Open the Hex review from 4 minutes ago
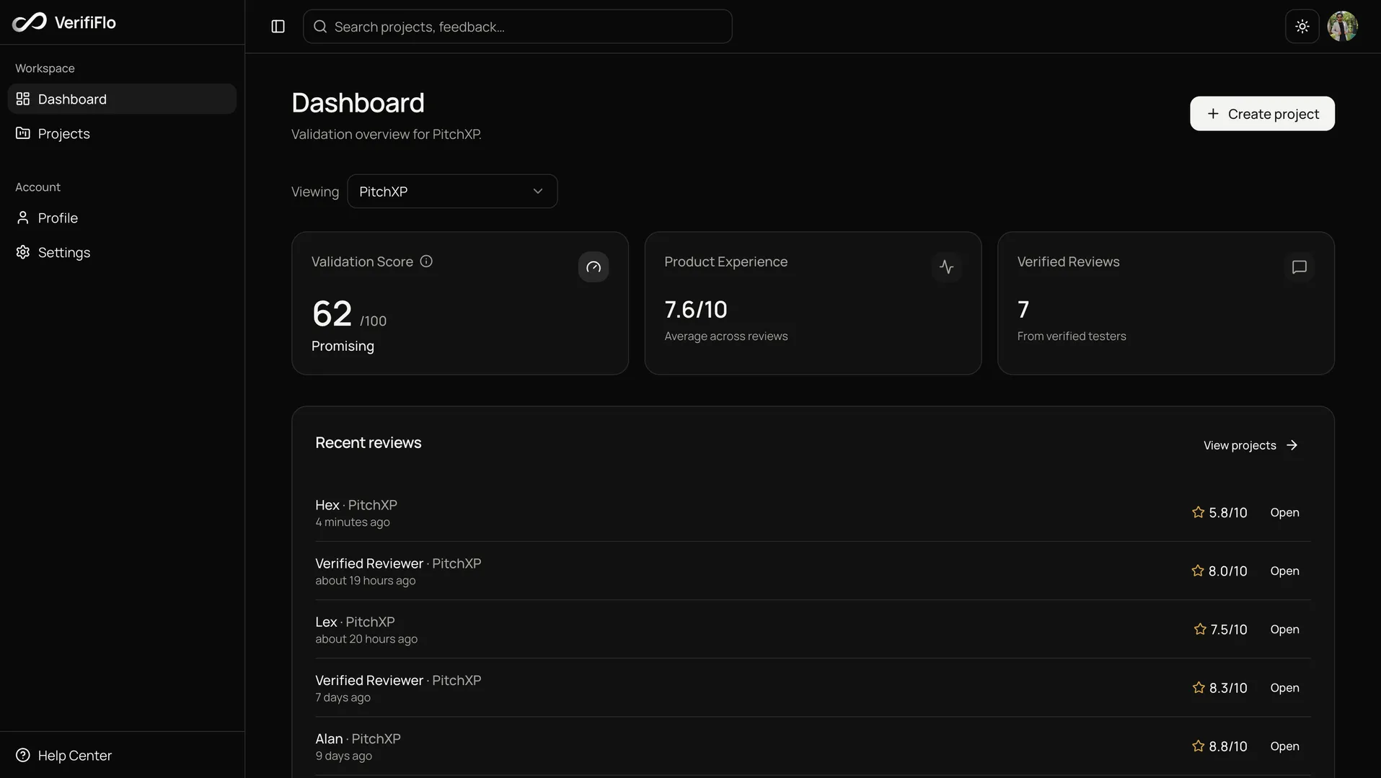This screenshot has width=1381, height=778. (x=1284, y=512)
